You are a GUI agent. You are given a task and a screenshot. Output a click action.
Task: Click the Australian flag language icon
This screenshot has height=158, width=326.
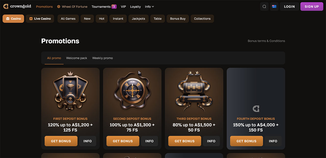(x=274, y=7)
